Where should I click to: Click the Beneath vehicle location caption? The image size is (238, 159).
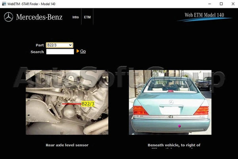pos(174,145)
